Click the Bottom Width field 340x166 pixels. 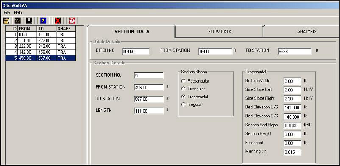[x=292, y=81]
